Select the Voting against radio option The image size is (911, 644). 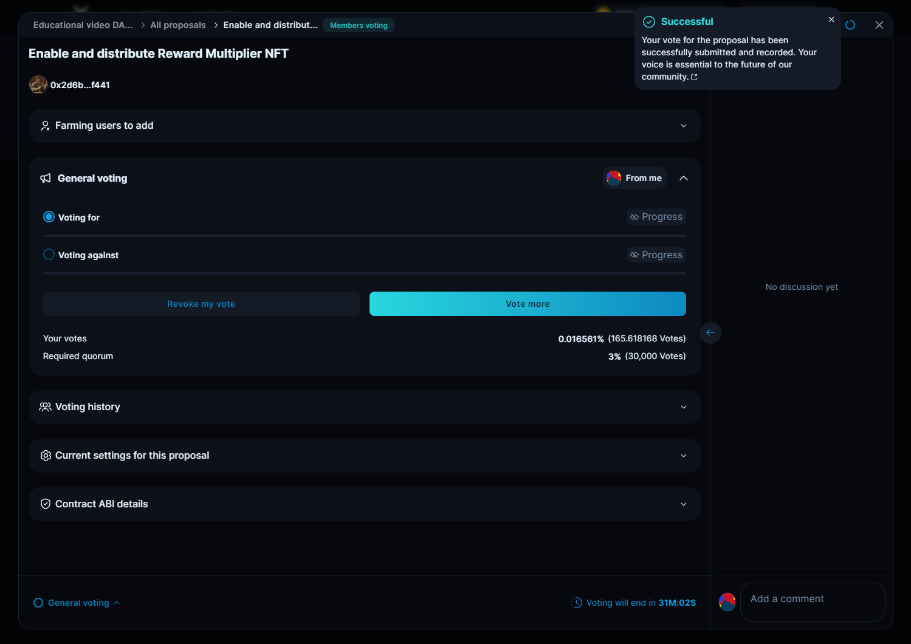click(49, 255)
